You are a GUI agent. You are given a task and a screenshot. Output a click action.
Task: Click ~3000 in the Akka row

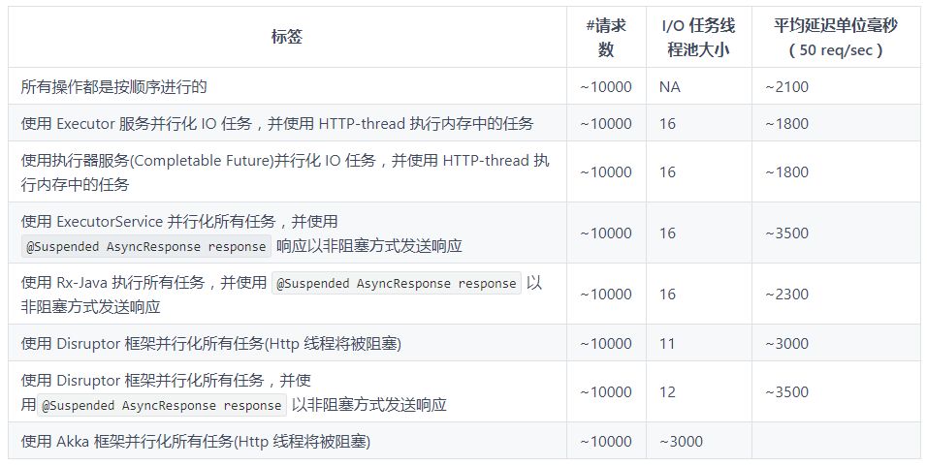[681, 441]
